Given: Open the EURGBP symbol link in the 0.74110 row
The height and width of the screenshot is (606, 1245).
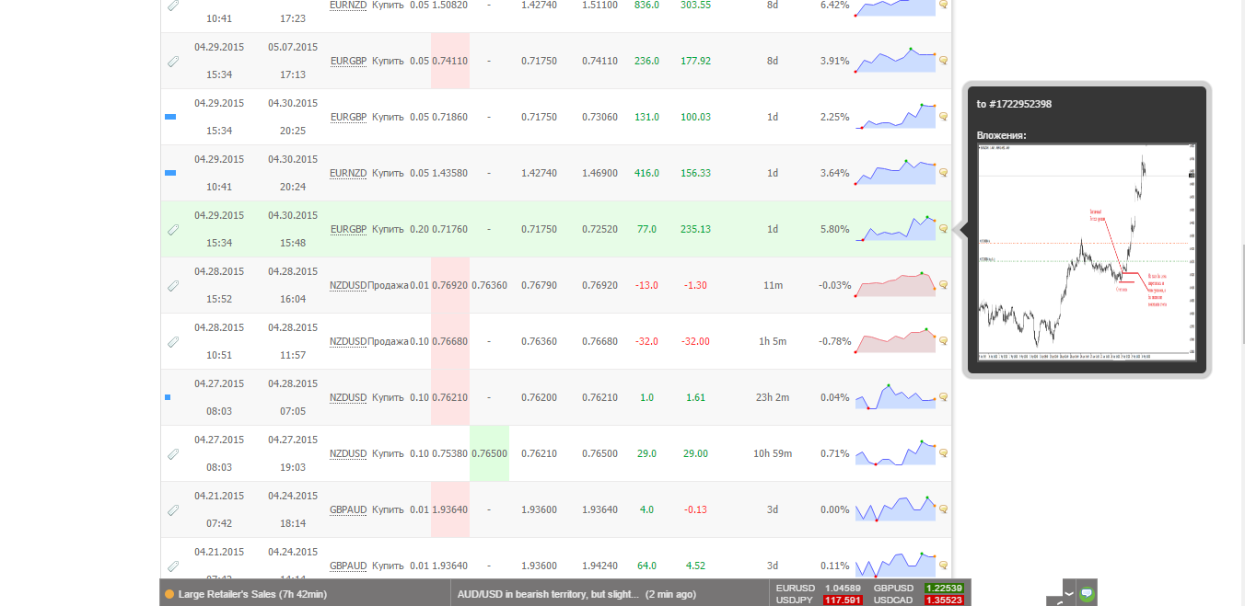Looking at the screenshot, I should 348,61.
